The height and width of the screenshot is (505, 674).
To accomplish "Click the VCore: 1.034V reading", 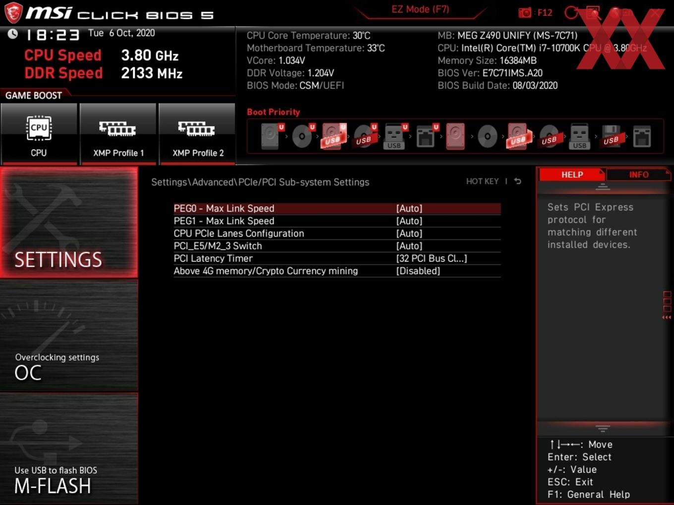I will (x=276, y=60).
